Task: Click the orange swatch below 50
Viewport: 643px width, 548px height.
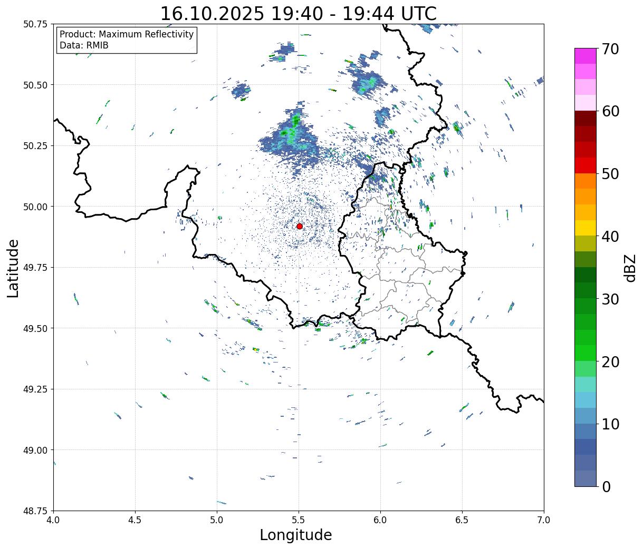Action: tap(586, 181)
